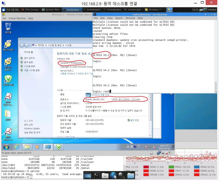Select the System control panel taskbar button
The image size is (219, 181).
(x=48, y=147)
